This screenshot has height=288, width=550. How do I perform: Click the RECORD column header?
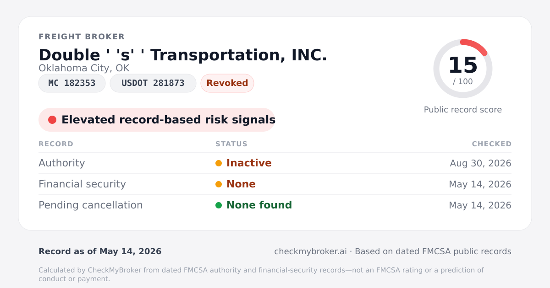click(56, 144)
